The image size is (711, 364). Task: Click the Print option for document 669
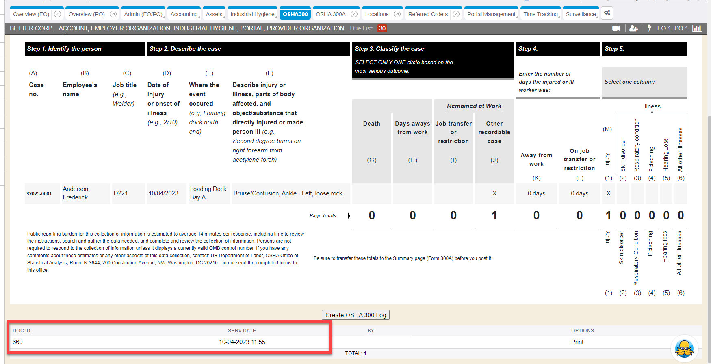[x=577, y=342]
